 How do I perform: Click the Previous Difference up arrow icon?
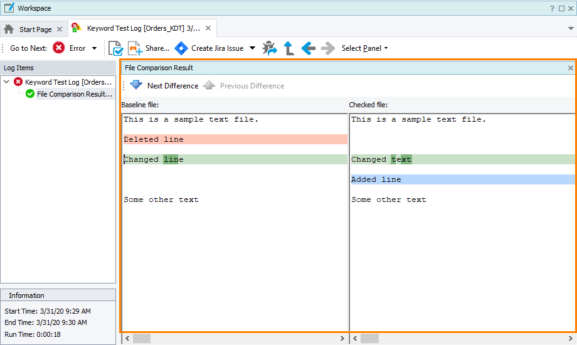click(209, 85)
